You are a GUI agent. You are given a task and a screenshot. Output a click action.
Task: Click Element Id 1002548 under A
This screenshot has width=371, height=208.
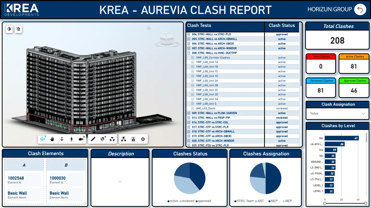pos(16,178)
